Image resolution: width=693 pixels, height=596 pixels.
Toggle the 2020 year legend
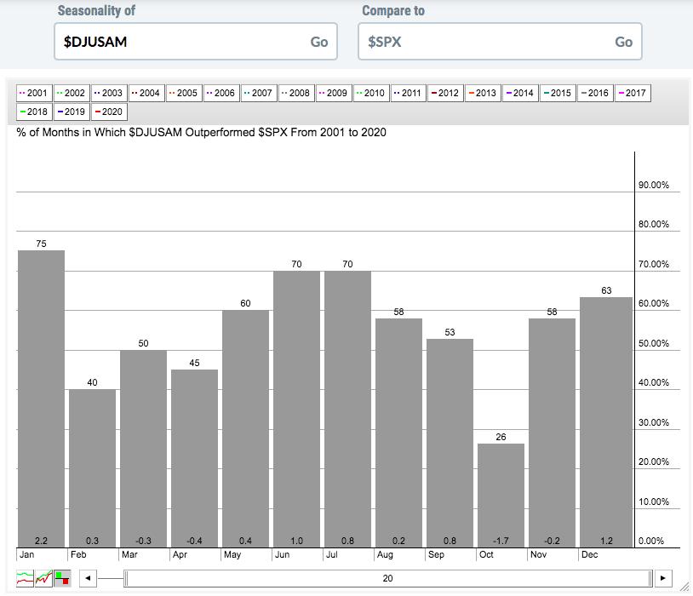pyautogui.click(x=108, y=112)
